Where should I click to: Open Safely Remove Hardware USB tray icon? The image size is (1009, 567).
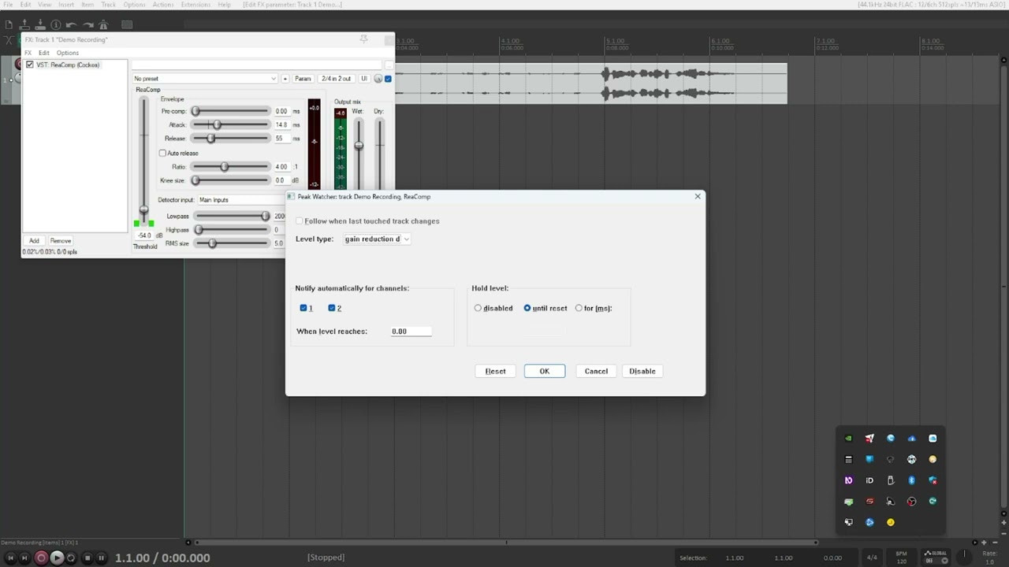point(891,480)
